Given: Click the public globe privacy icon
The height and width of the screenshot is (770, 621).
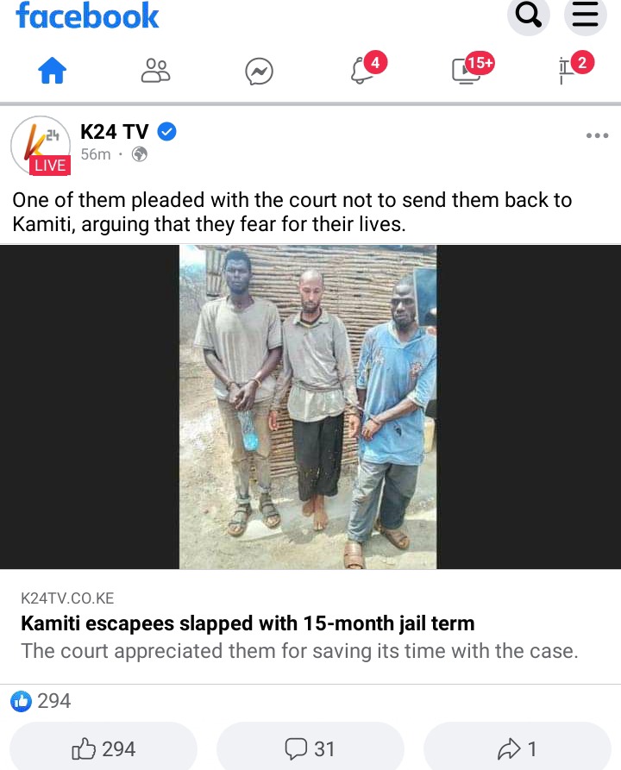Looking at the screenshot, I should pos(140,154).
